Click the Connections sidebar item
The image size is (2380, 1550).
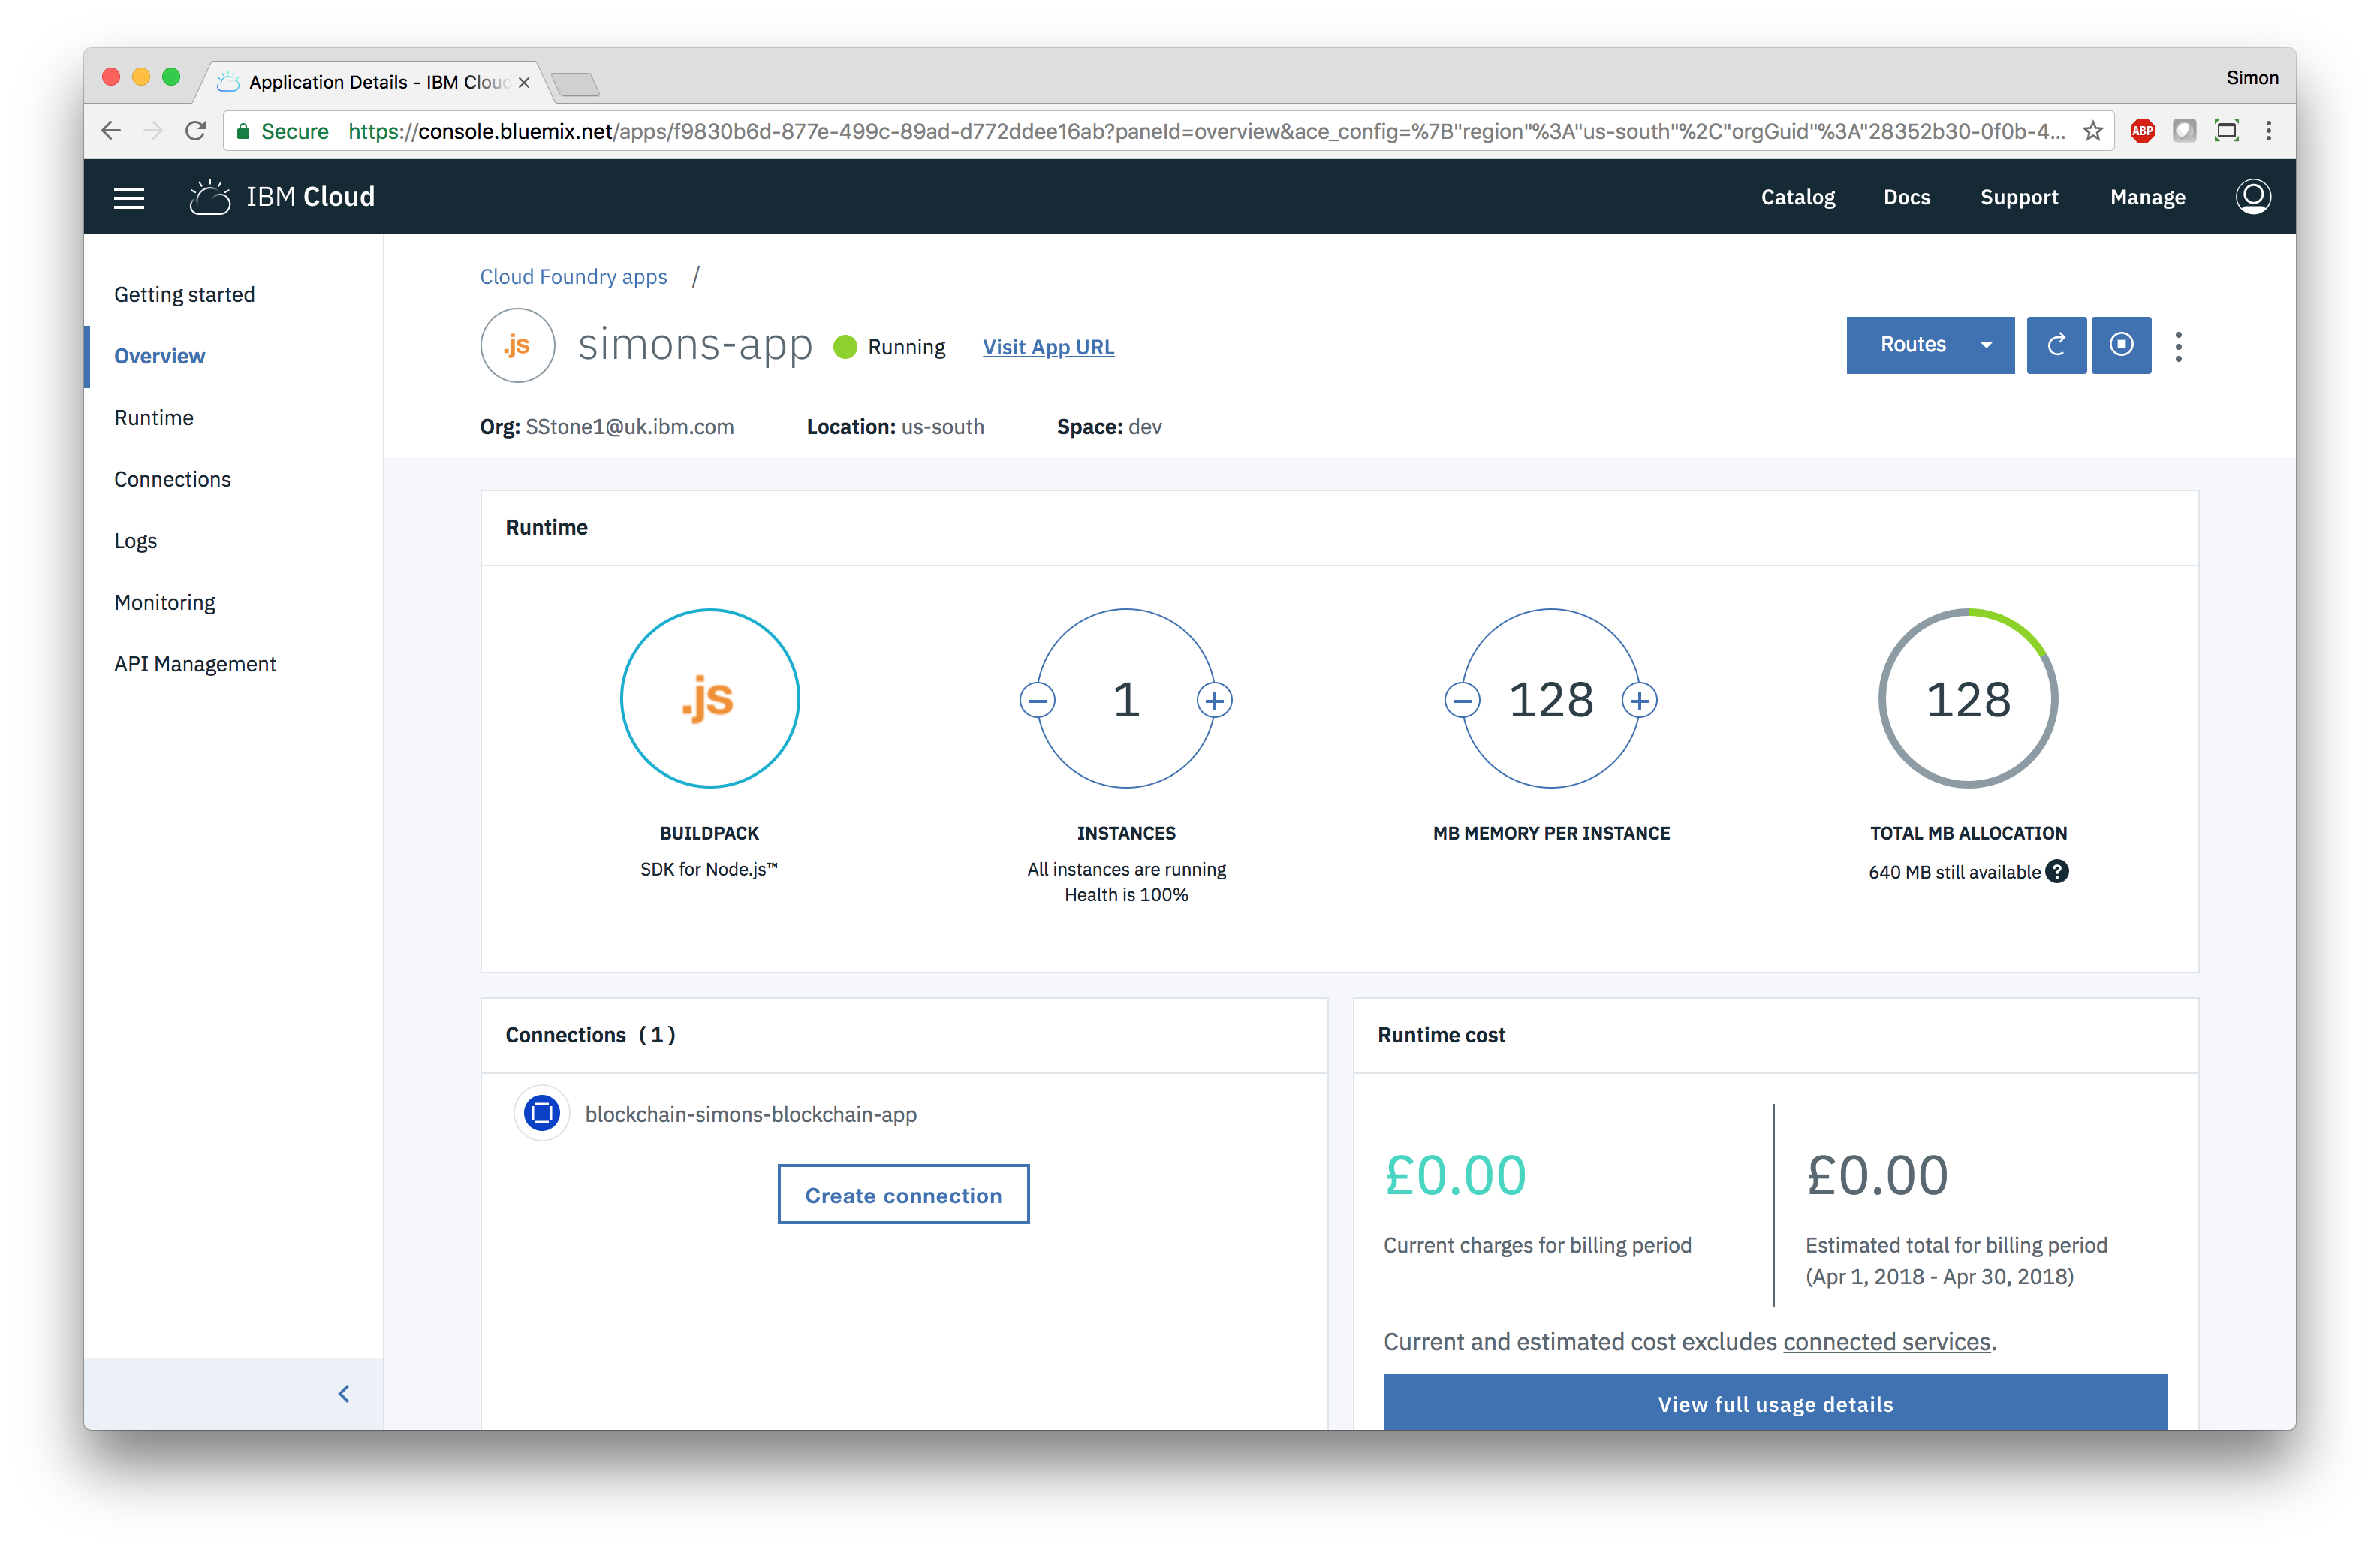[173, 478]
